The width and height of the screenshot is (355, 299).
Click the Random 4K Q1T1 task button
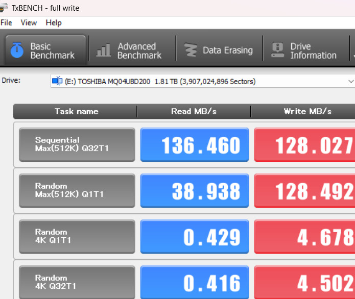77,237
